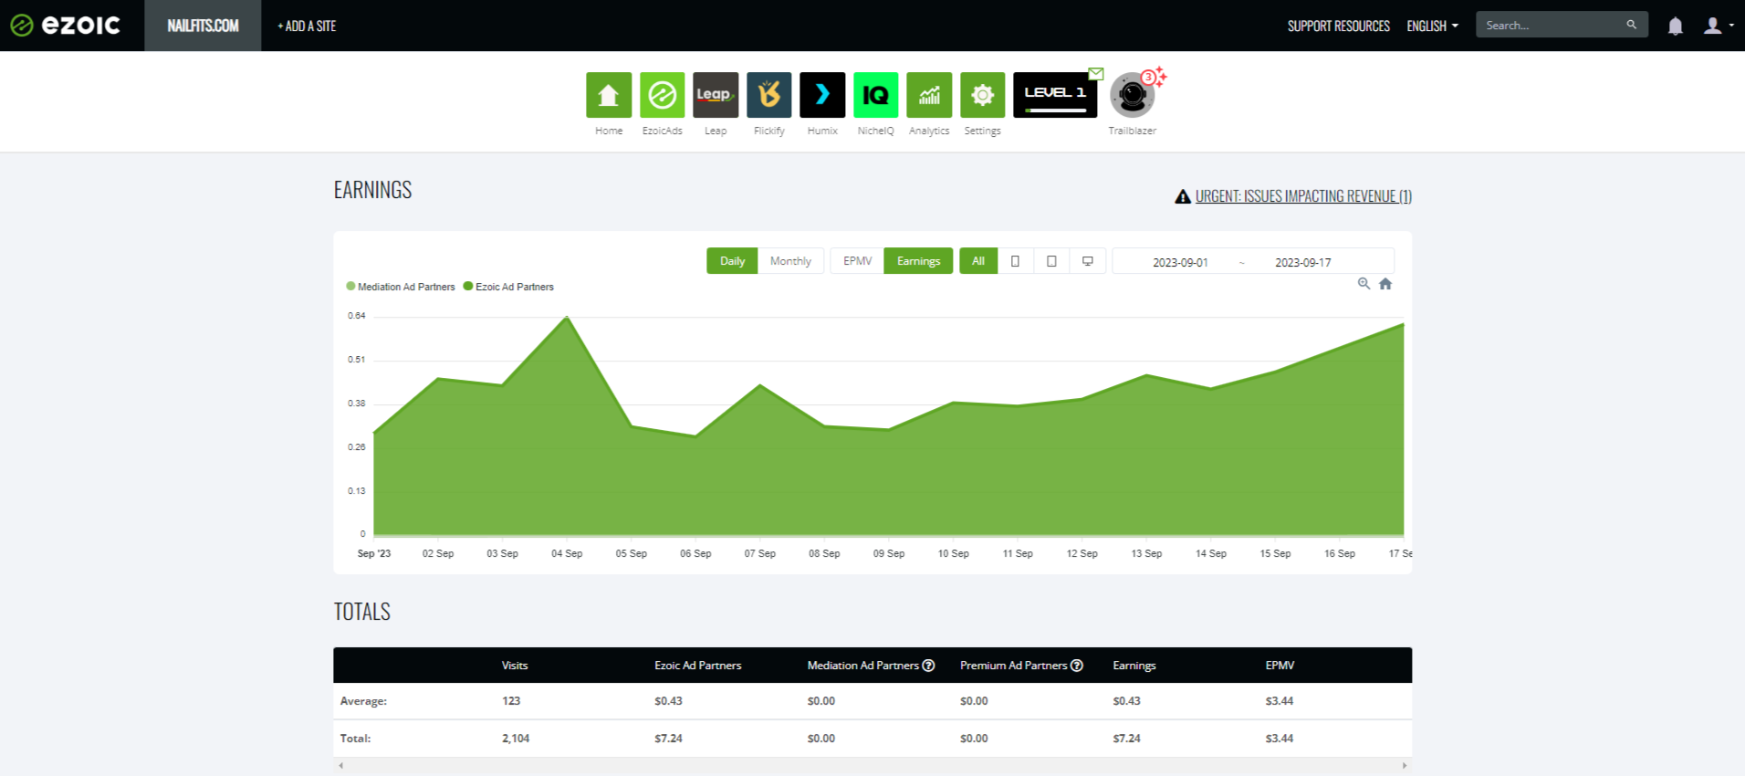1745x776 pixels.
Task: Click the Average visits value 123
Action: click(x=511, y=701)
